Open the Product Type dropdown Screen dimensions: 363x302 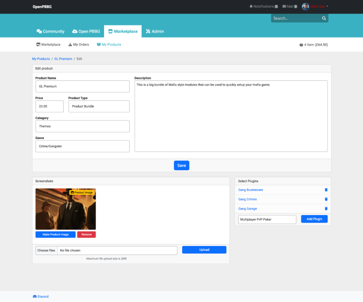point(99,106)
